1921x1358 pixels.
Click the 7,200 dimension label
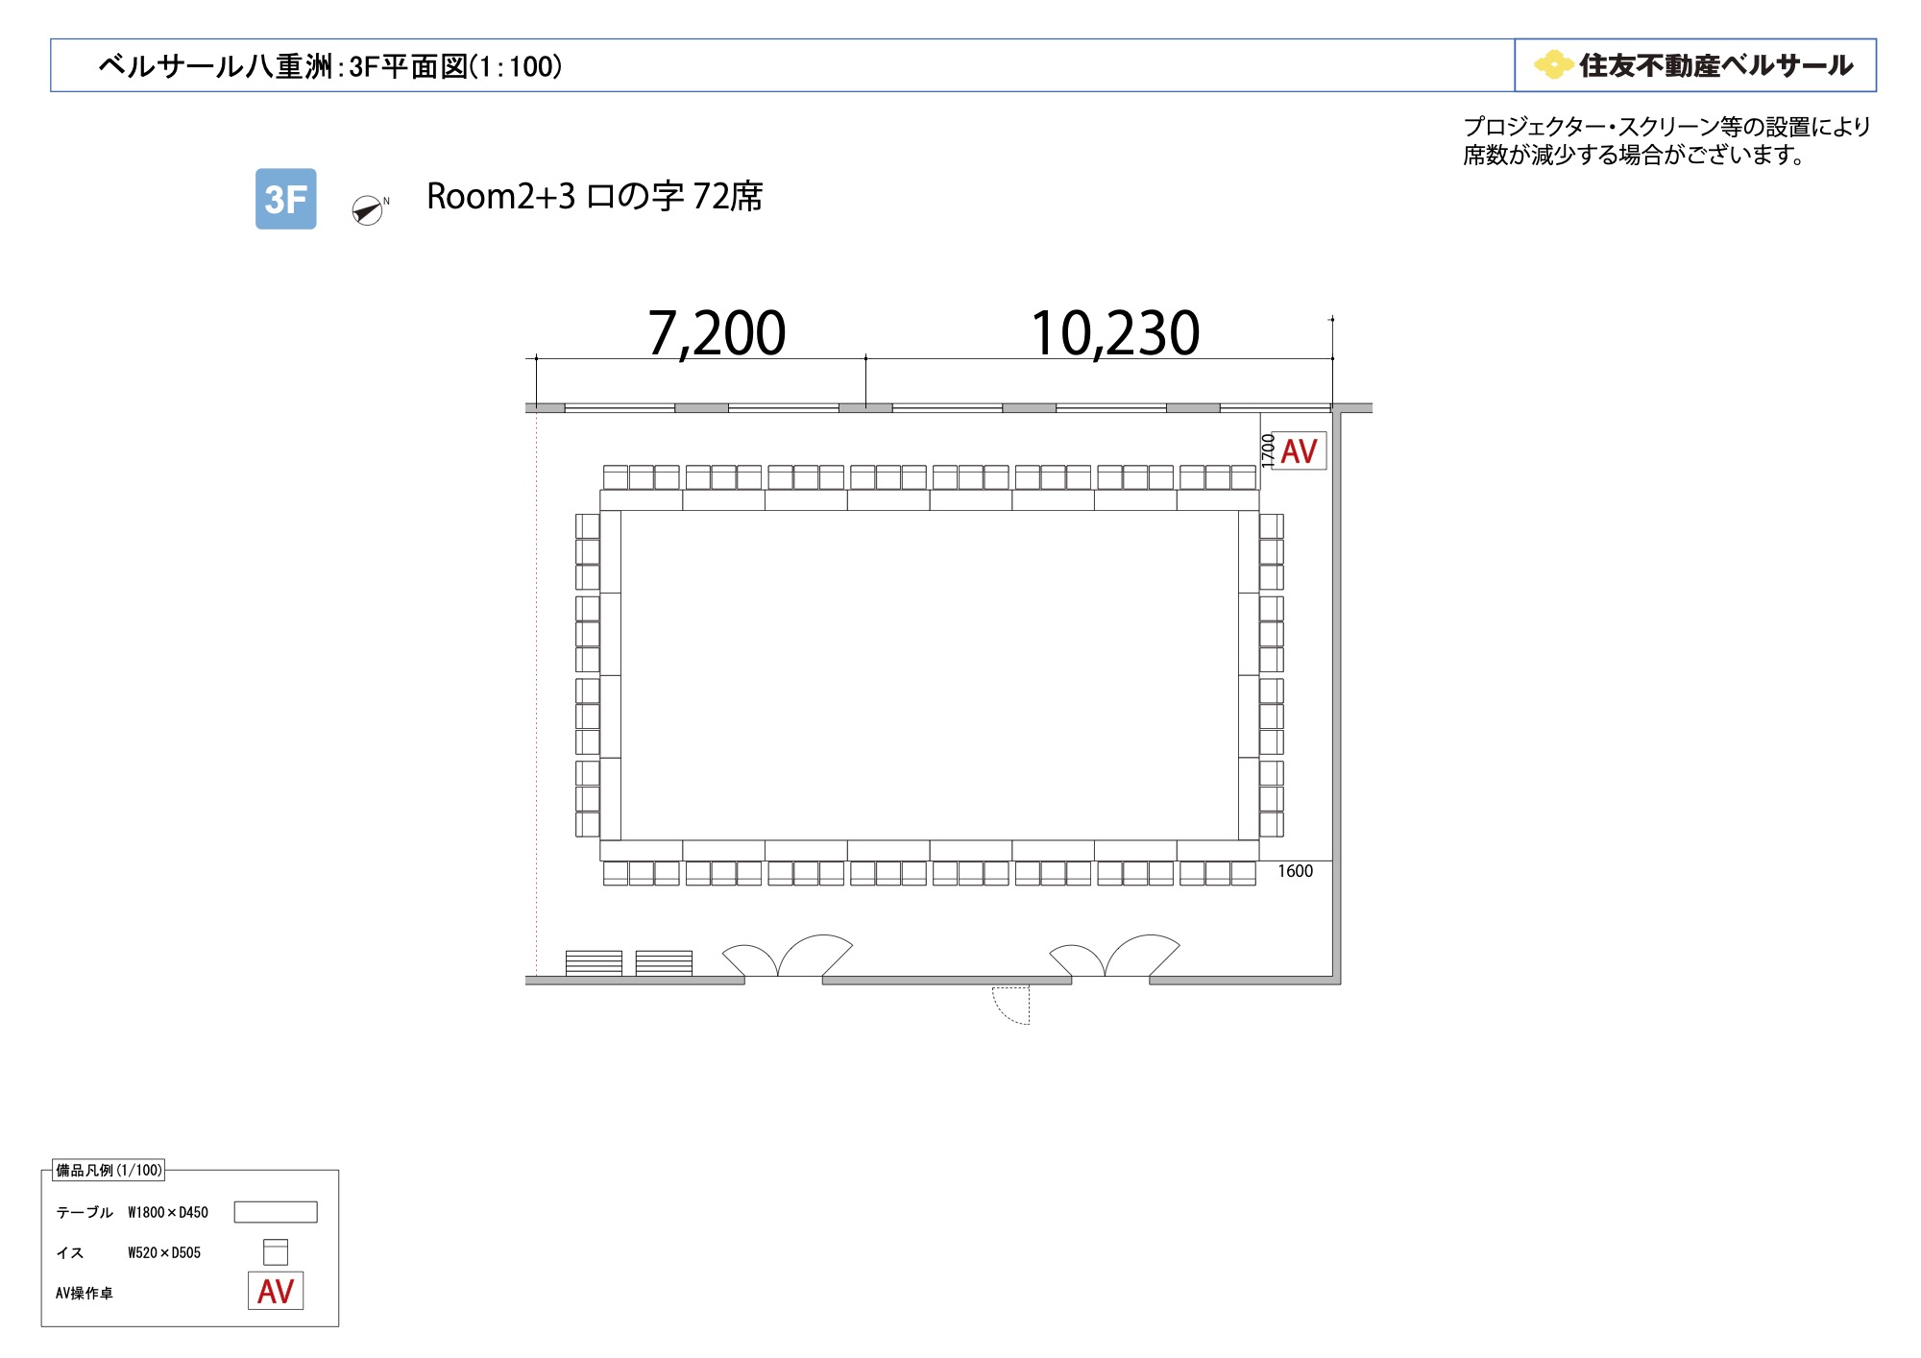click(717, 332)
